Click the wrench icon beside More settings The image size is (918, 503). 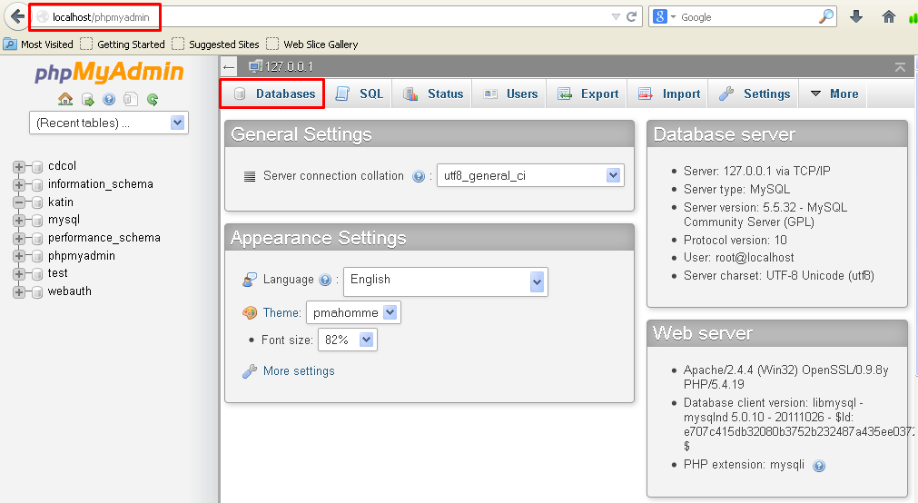[250, 371]
